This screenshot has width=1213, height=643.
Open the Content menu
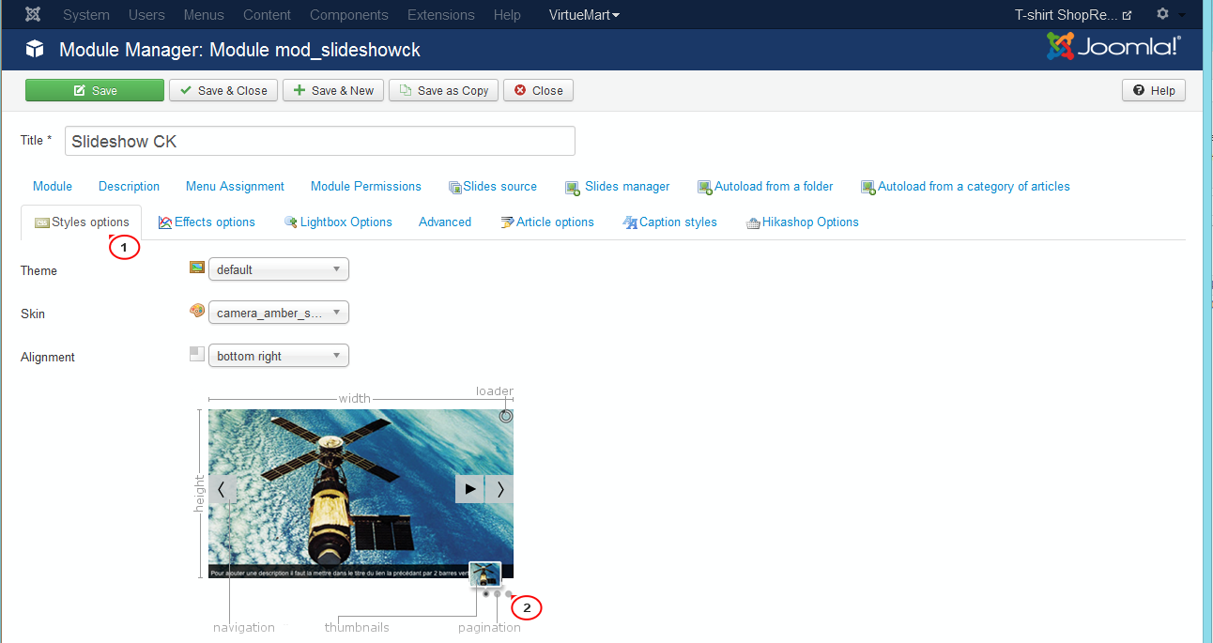coord(267,15)
